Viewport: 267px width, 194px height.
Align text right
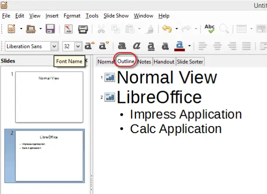[x=232, y=46]
